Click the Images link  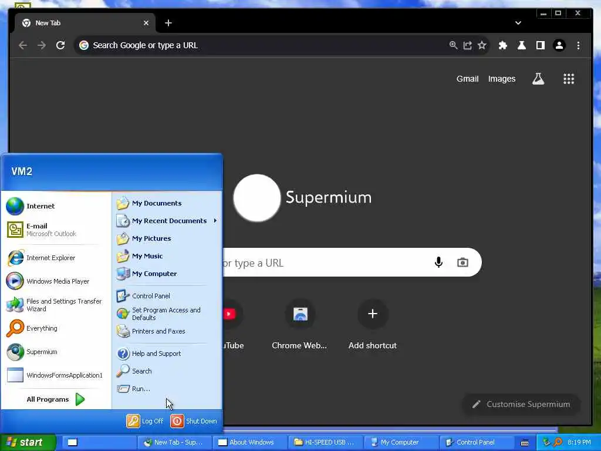(502, 79)
